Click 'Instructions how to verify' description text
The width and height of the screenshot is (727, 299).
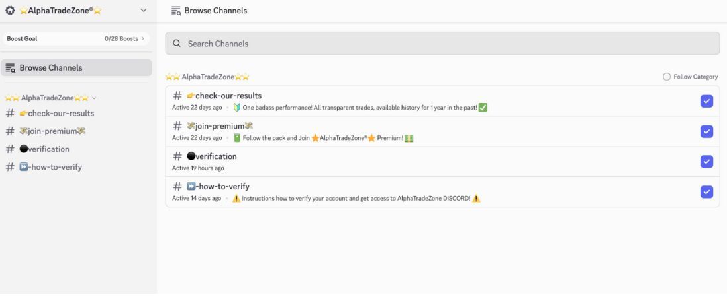point(356,199)
